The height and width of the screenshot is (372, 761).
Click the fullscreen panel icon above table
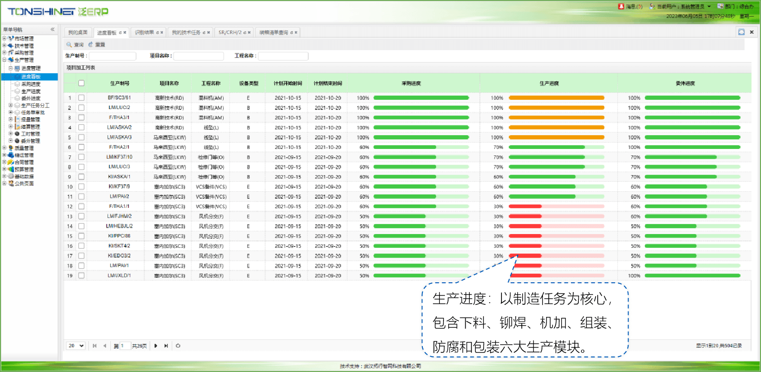tap(741, 32)
